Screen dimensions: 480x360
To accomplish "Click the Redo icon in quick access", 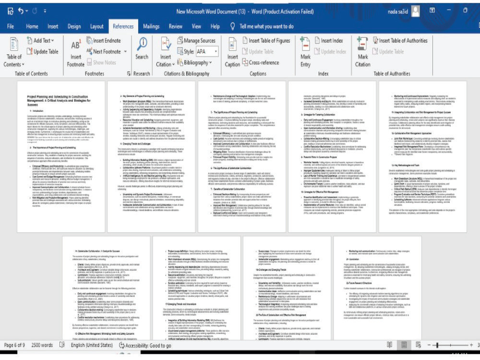I will pyautogui.click(x=35, y=11).
